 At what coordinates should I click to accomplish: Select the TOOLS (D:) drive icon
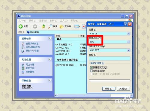[x=57, y=48]
